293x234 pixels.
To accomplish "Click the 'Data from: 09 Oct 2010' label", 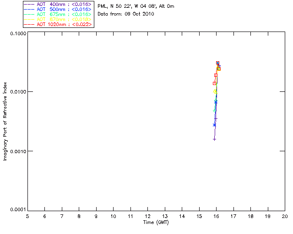I will click(126, 14).
